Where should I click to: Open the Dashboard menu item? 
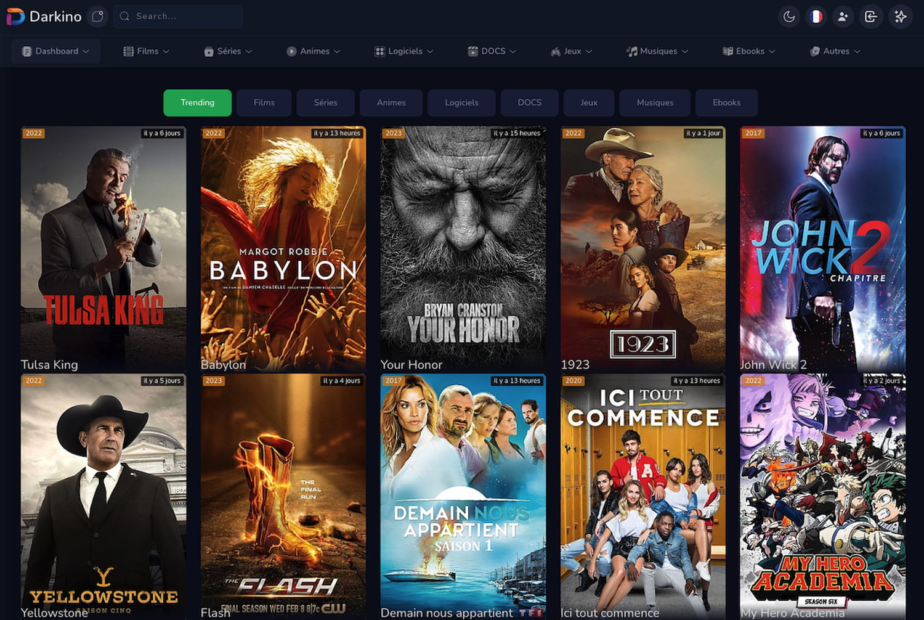[x=56, y=51]
